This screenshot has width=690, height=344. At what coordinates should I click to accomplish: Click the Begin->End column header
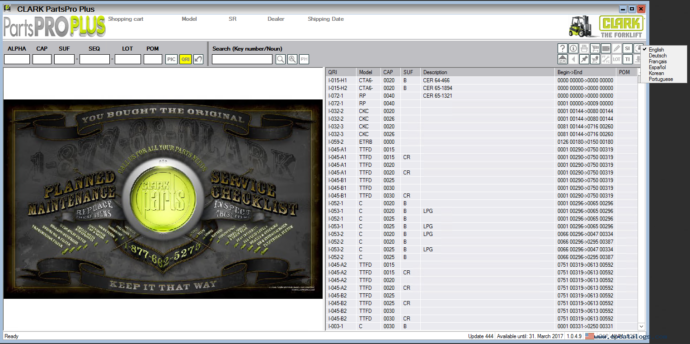click(585, 72)
